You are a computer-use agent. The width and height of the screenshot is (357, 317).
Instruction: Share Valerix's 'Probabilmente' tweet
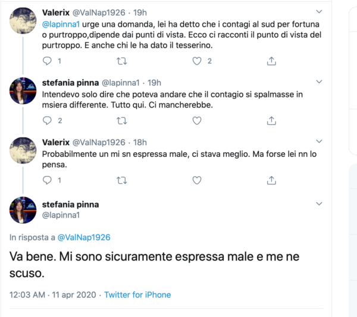271,180
